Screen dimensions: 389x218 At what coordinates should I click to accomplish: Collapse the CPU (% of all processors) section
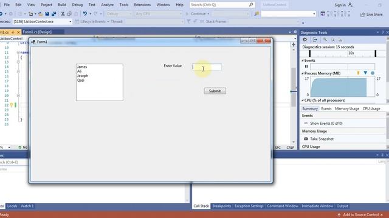point(303,101)
